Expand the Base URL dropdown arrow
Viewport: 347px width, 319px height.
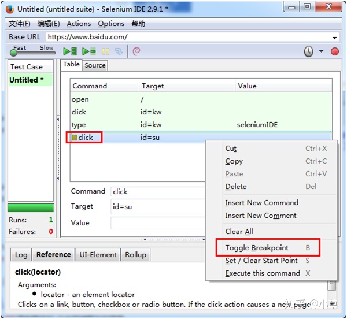335,38
